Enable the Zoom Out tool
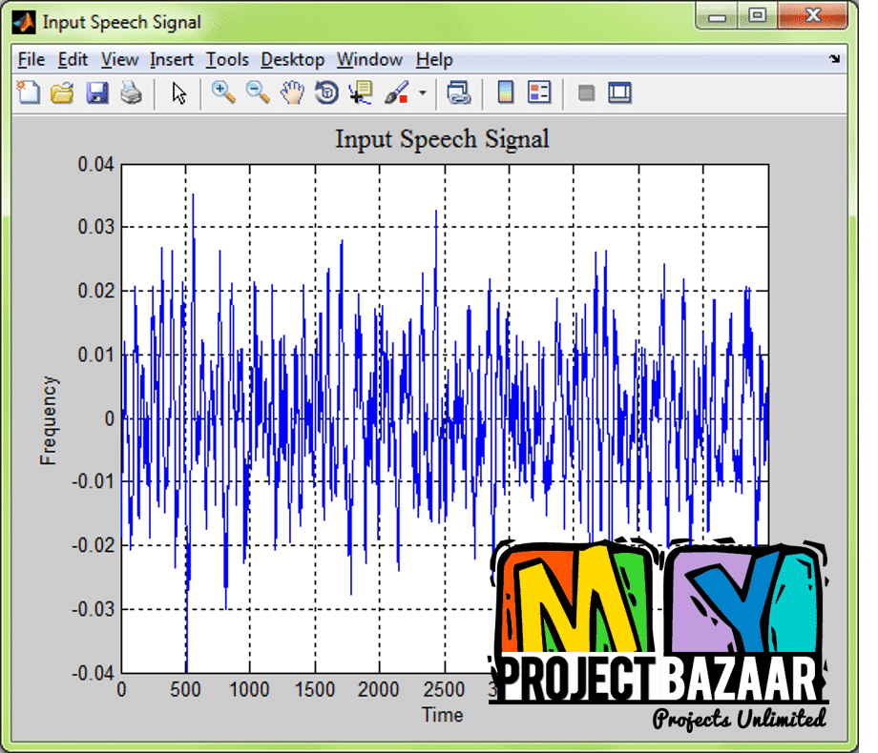Viewport: 878px width, 753px height. pos(258,92)
